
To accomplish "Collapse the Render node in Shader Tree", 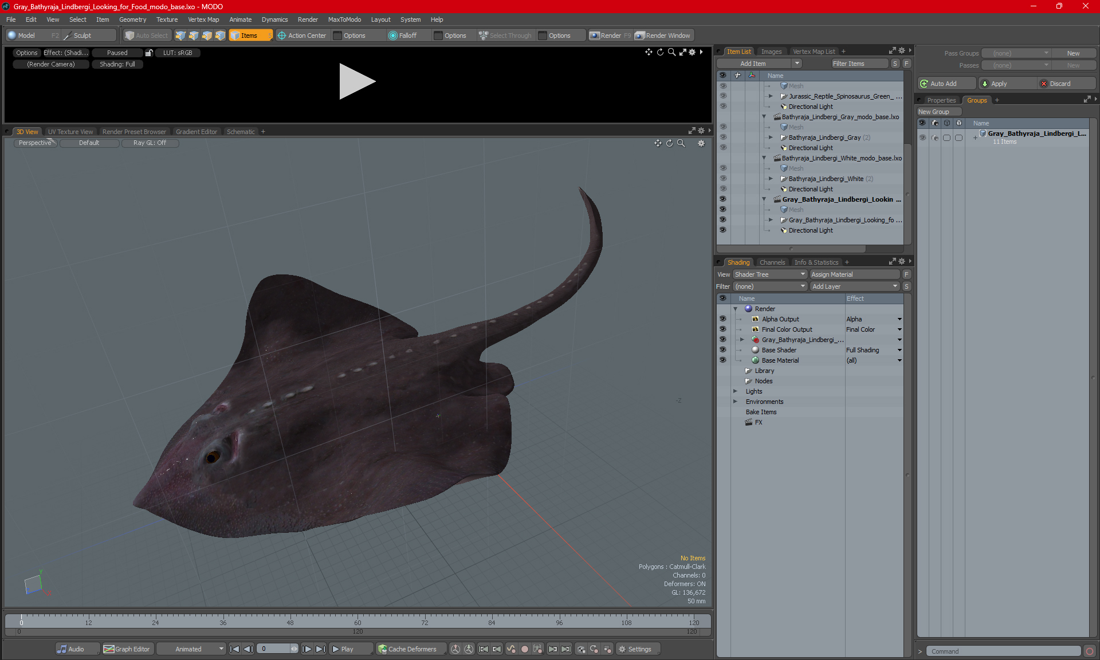I will 736,309.
